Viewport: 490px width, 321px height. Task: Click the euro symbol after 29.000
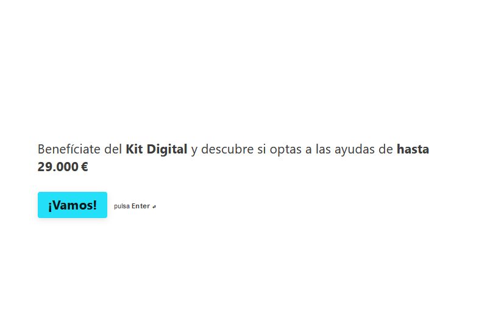click(x=84, y=167)
